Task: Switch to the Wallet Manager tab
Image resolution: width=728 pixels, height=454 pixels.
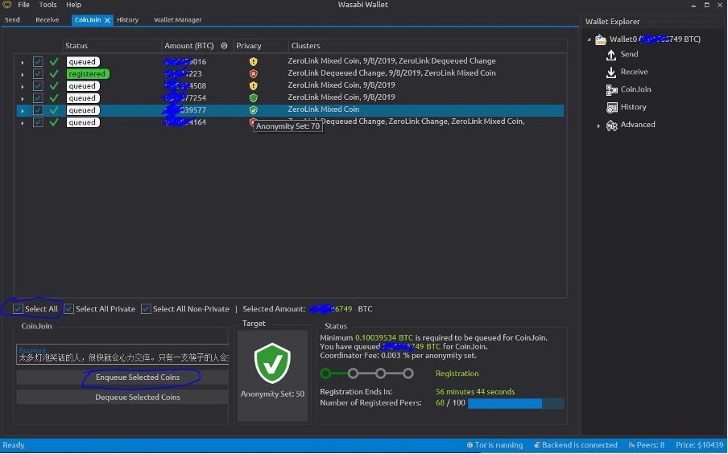Action: tap(177, 19)
